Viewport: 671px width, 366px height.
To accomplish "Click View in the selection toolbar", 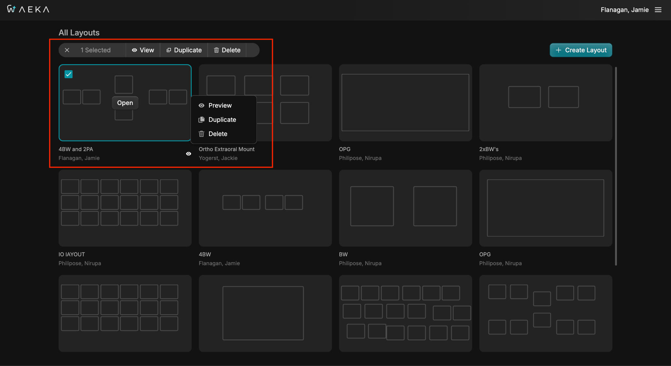I will click(x=143, y=50).
